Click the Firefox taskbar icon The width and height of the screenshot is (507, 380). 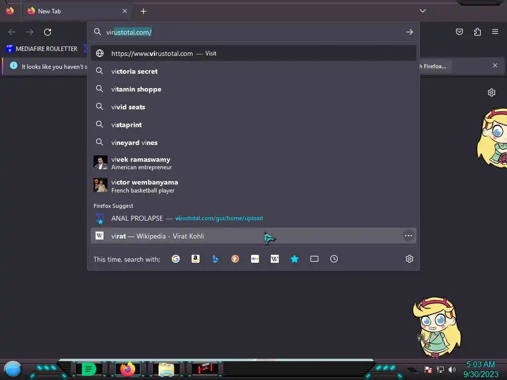pyautogui.click(x=127, y=369)
